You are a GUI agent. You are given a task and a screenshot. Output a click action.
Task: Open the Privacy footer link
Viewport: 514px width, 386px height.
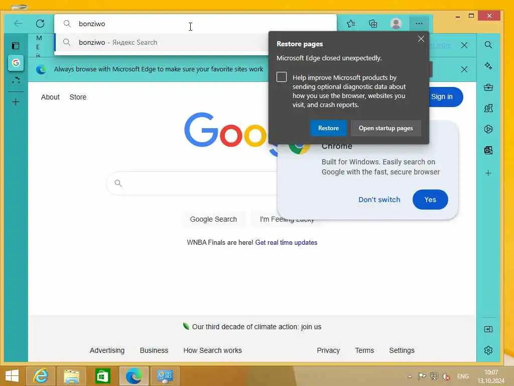(x=328, y=350)
